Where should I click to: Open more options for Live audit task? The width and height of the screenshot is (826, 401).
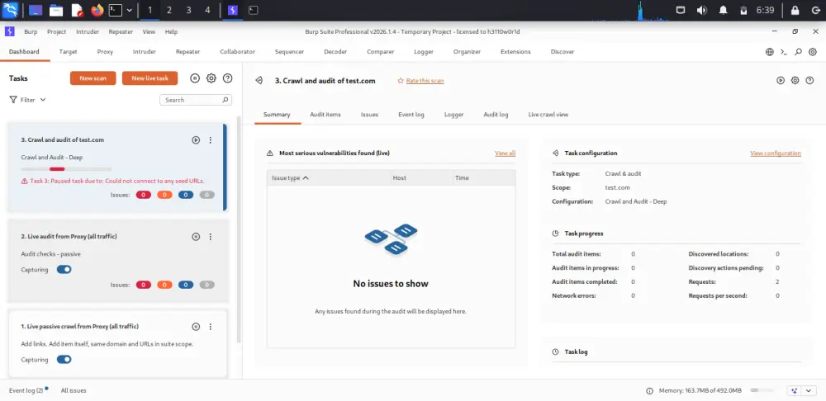tap(210, 237)
